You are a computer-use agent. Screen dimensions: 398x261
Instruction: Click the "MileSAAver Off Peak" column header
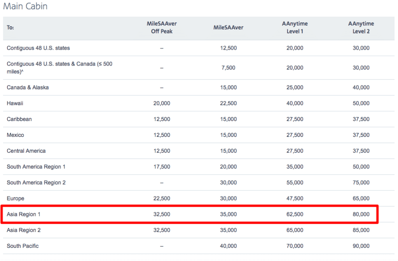[x=161, y=28]
